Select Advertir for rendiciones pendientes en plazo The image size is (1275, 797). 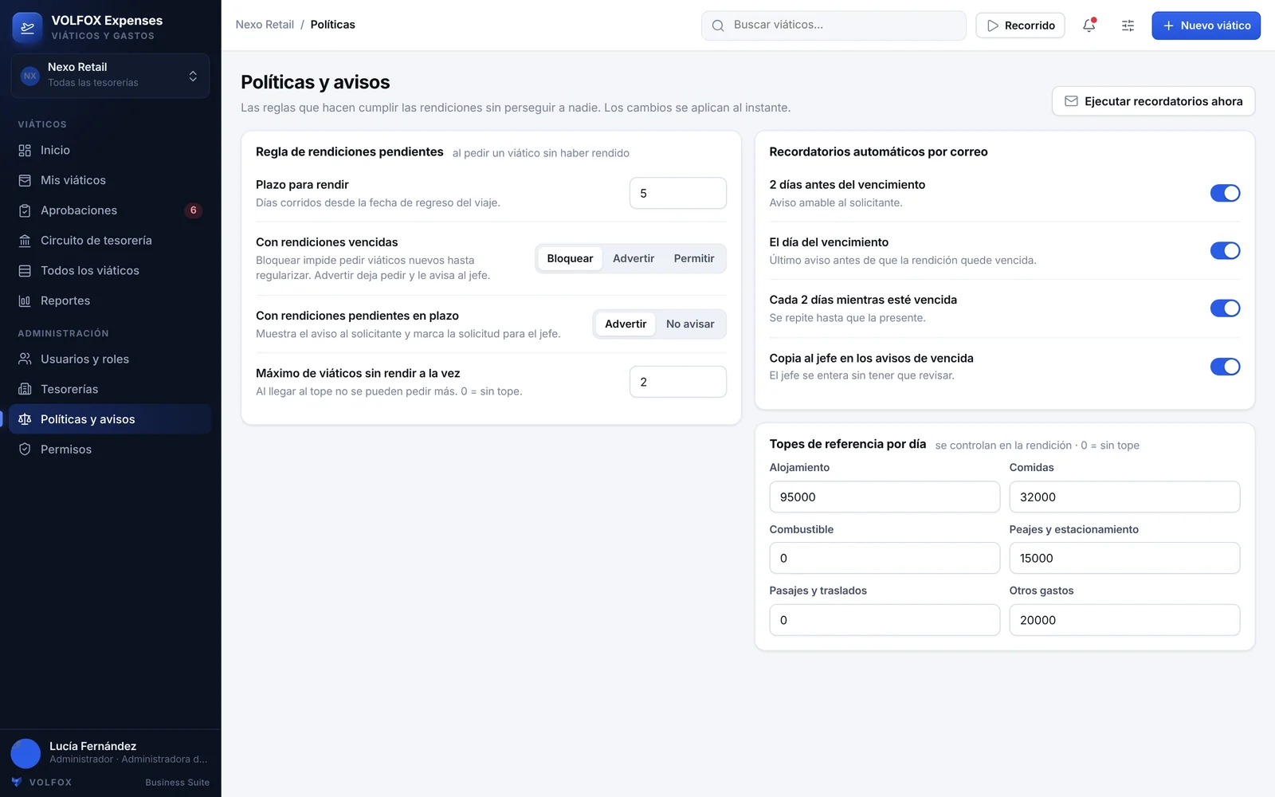tap(626, 324)
